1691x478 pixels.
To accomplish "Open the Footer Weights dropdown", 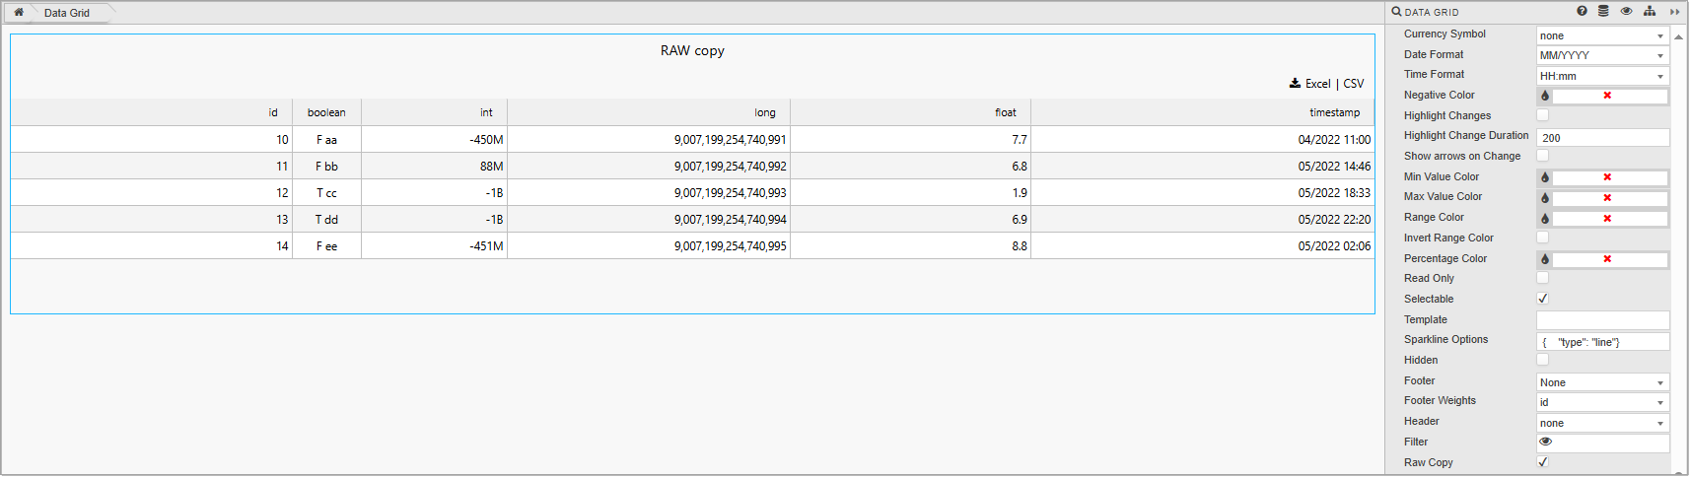I will point(1601,402).
